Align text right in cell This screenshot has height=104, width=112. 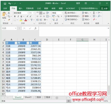(x=44, y=16)
